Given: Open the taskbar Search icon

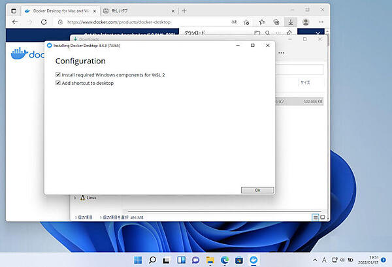Looking at the screenshot, I should click(x=152, y=260).
